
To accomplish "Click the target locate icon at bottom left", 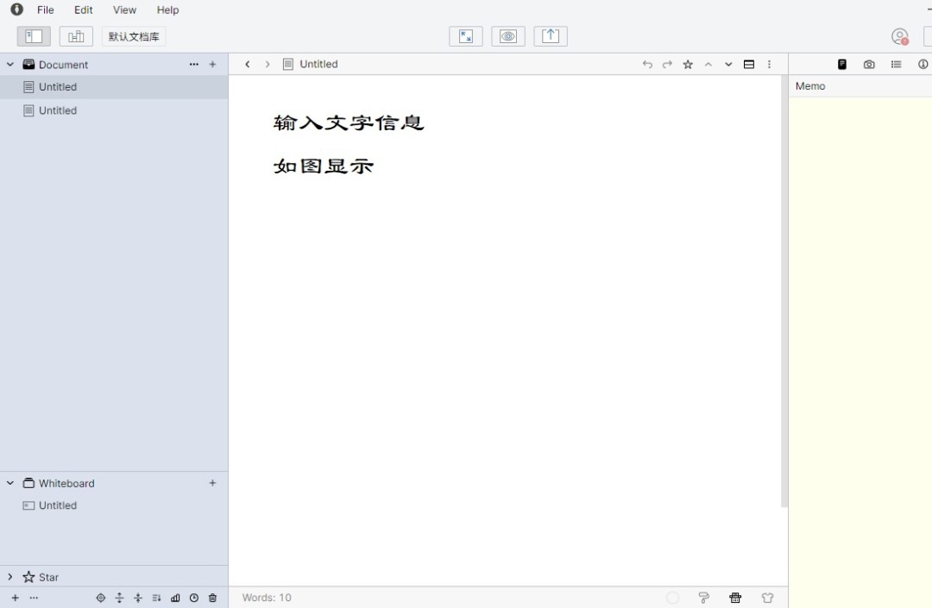I will (100, 598).
